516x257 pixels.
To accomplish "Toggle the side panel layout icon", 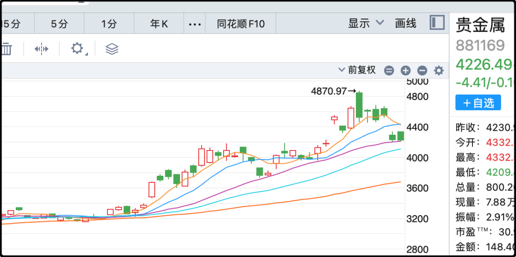I will [437, 23].
